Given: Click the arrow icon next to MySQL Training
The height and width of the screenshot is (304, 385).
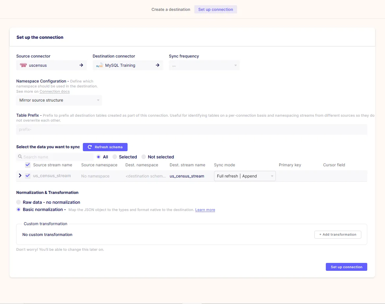Looking at the screenshot, I should [x=157, y=65].
